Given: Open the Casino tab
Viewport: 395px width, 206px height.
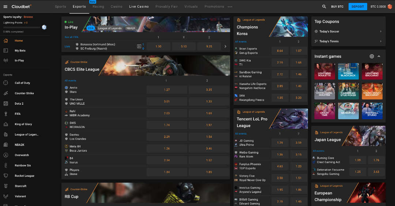Looking at the screenshot, I should (x=116, y=7).
